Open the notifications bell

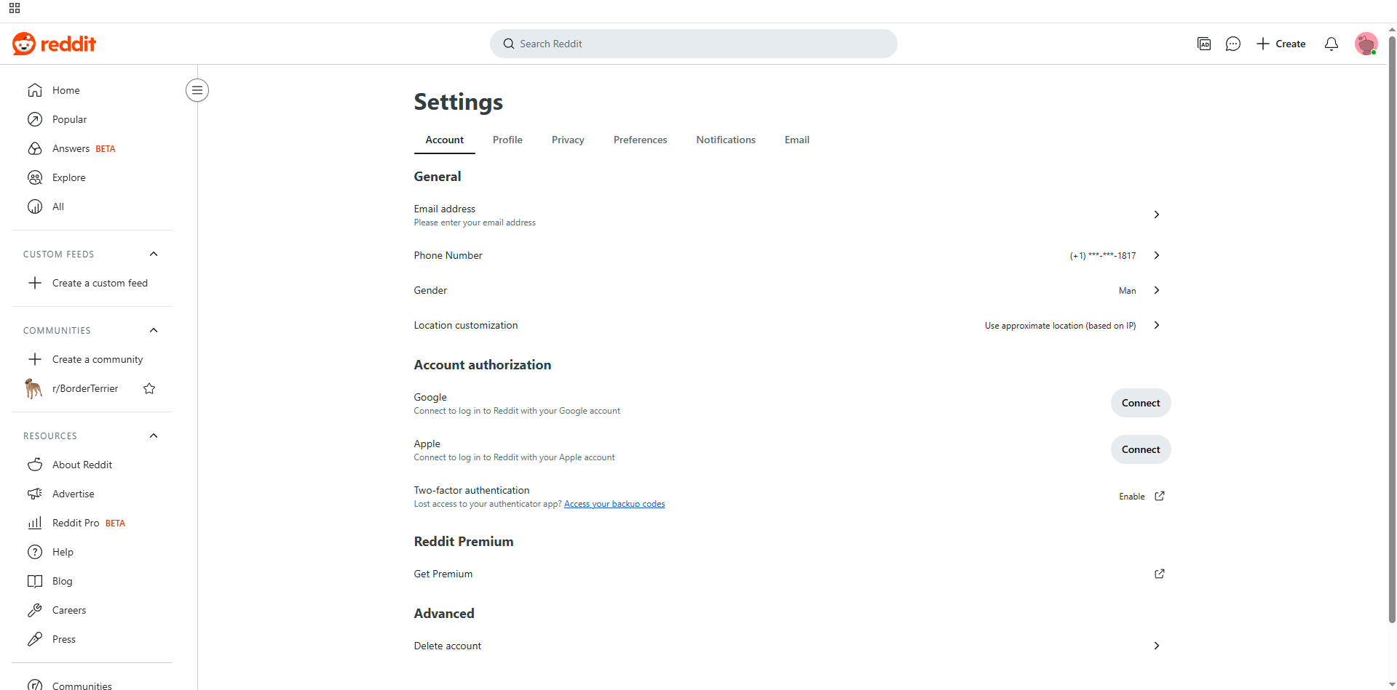point(1331,44)
